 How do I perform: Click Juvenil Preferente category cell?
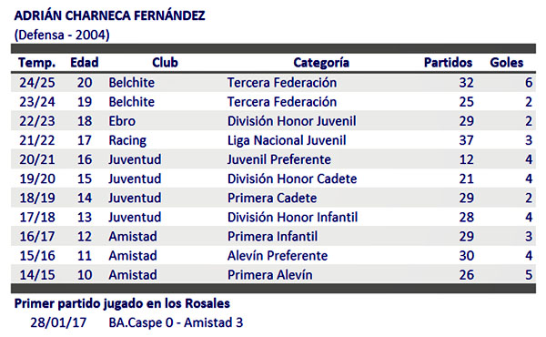279,160
